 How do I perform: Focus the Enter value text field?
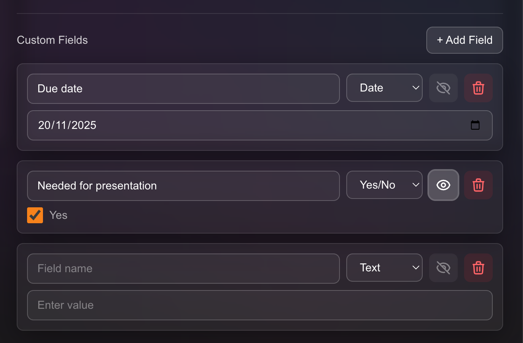pos(260,305)
